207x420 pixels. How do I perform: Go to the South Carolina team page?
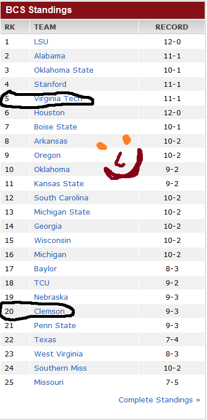tap(61, 198)
